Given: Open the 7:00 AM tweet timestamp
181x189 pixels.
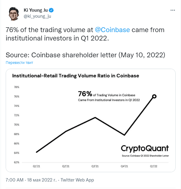Looking at the screenshot, I should 14,180.
